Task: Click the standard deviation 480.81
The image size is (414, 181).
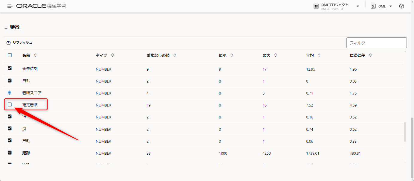Action: 355,153
